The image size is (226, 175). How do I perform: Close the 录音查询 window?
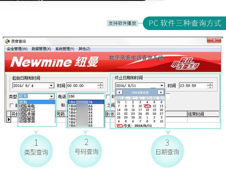click(215, 41)
